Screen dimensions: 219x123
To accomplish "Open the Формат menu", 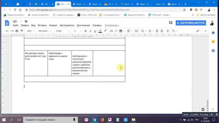I will click(53, 25).
